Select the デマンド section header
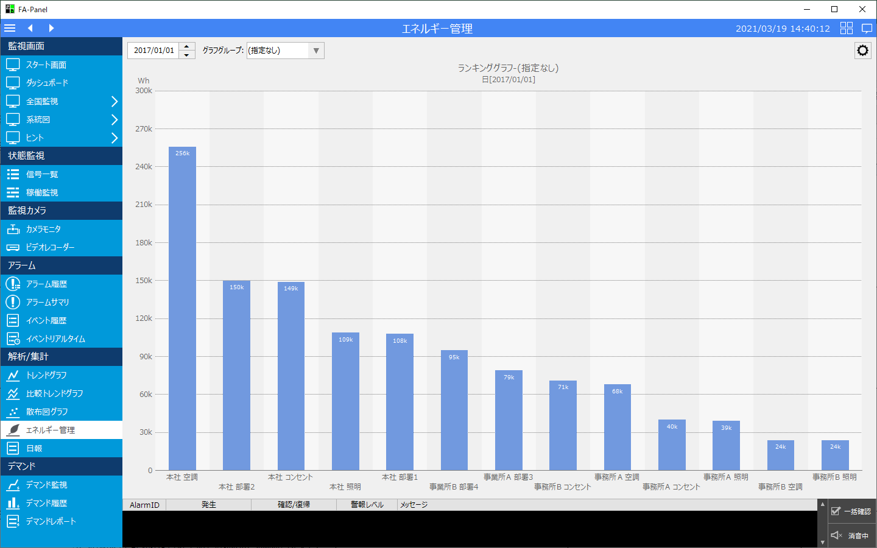Screen dimensions: 877x548 click(61, 466)
